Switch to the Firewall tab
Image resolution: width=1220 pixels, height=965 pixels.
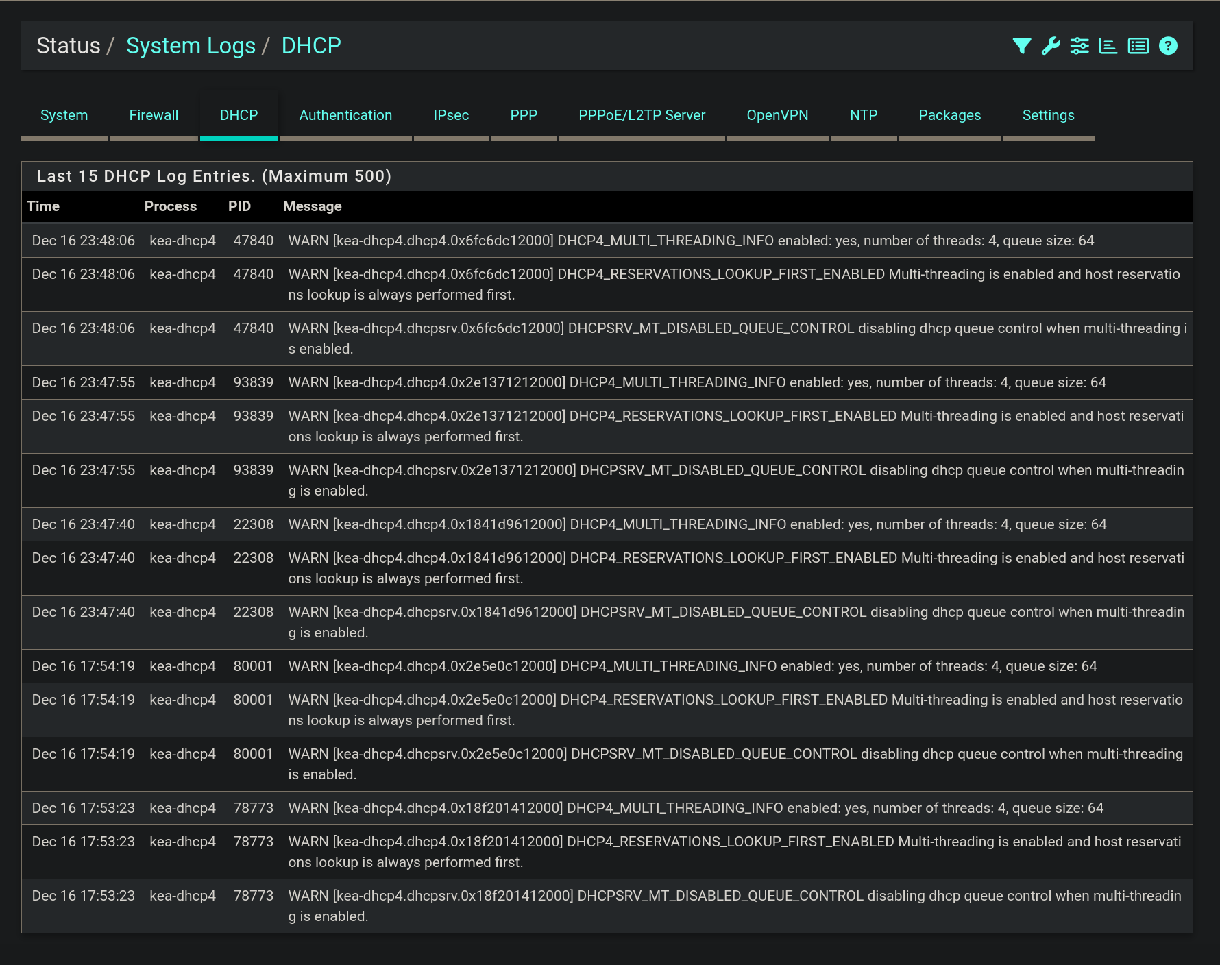[154, 115]
